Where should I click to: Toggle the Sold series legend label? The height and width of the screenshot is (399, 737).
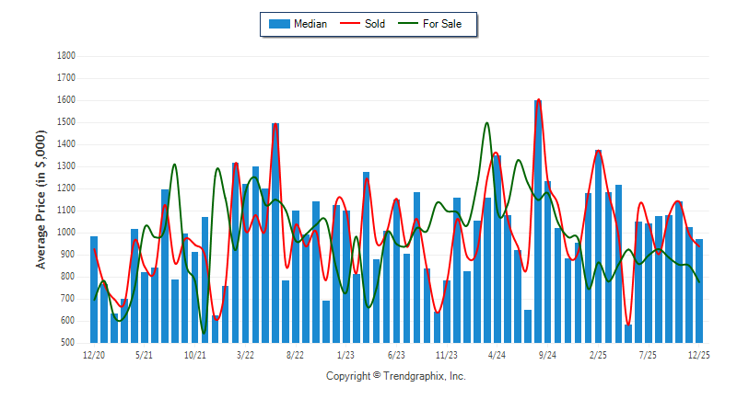pos(374,24)
